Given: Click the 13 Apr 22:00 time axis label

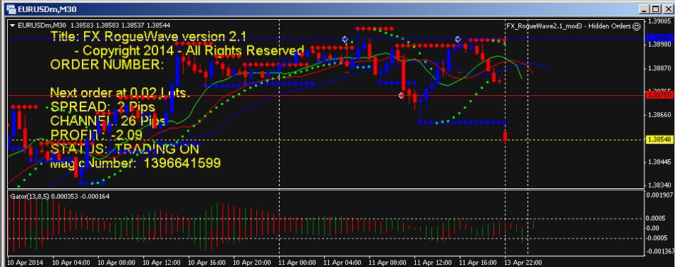Looking at the screenshot, I should [x=523, y=262].
